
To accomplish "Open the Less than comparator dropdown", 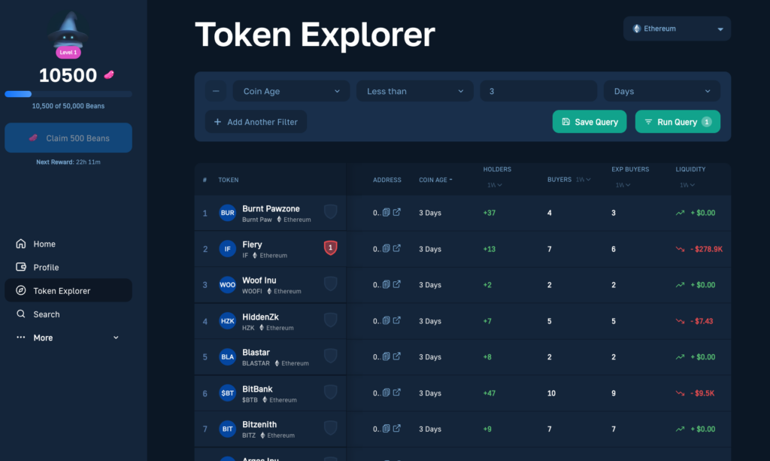I will coord(415,91).
